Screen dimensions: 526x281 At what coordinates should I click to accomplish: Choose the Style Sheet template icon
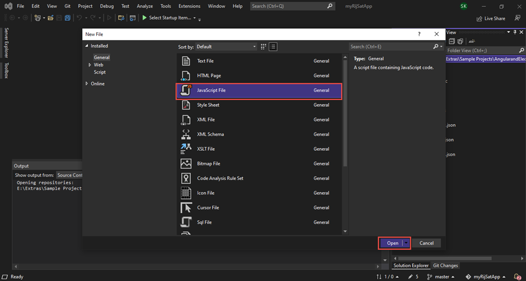pyautogui.click(x=186, y=105)
